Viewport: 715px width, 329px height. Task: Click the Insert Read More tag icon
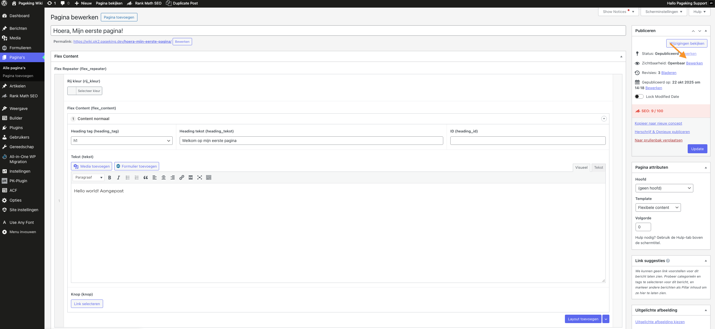click(x=191, y=177)
